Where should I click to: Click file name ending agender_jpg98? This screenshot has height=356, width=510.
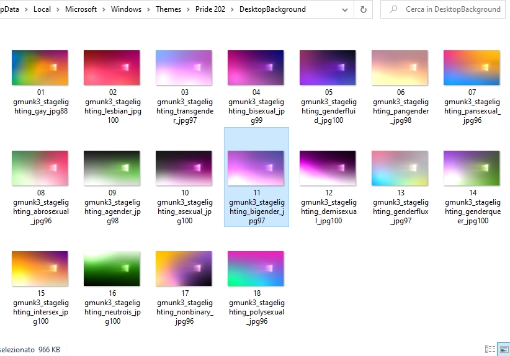point(112,207)
